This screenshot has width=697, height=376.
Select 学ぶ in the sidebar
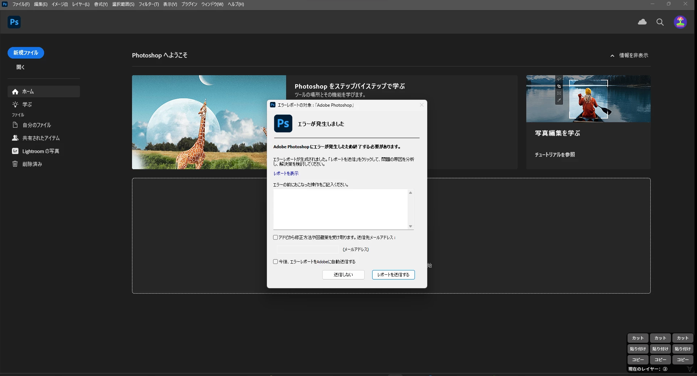44,104
